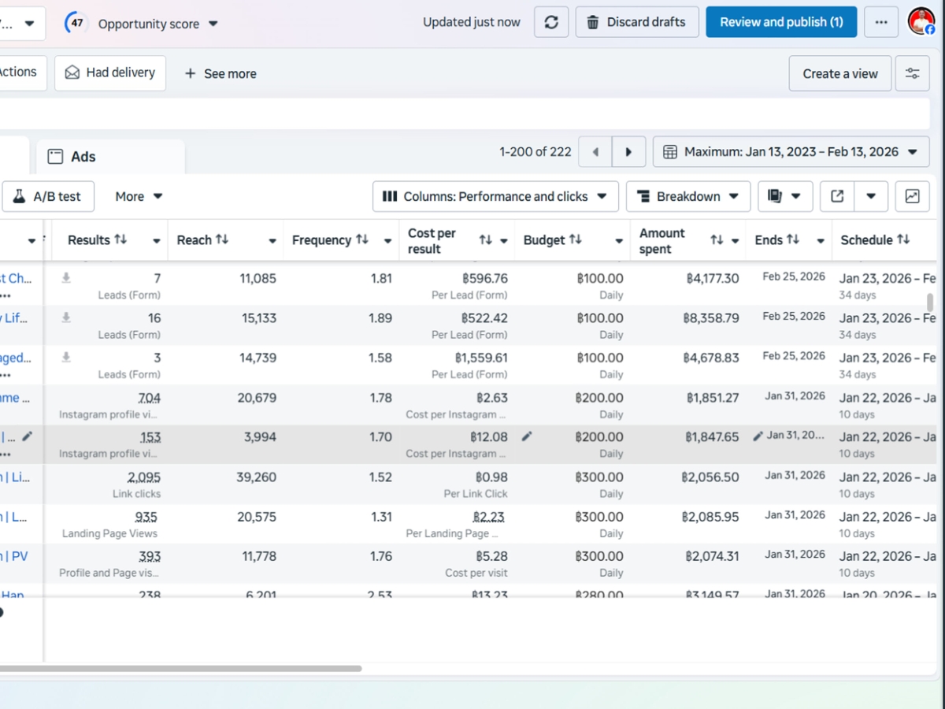This screenshot has height=709, width=945.
Task: Go to next page with the right arrow icon
Action: [x=628, y=151]
